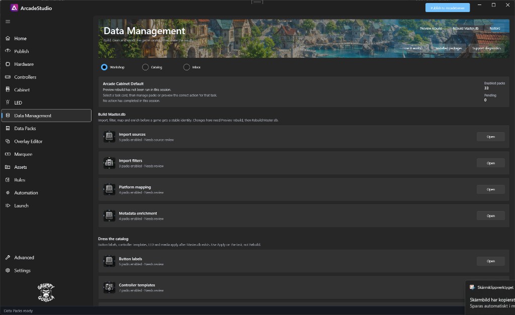Click the Preview rebuild button
Screen dimensions: 515x315
click(x=431, y=29)
